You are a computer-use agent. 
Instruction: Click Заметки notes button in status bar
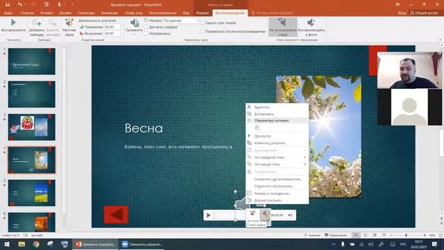tap(312, 235)
